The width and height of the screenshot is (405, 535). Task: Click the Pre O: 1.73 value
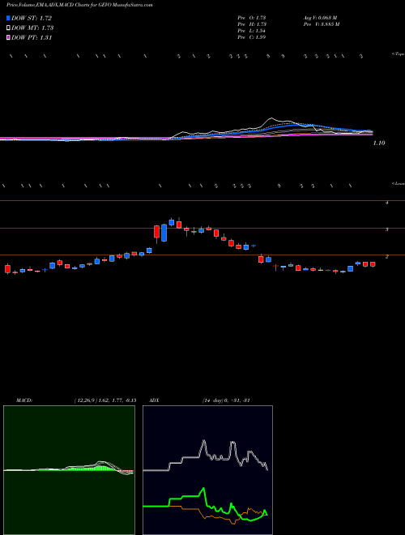[252, 18]
